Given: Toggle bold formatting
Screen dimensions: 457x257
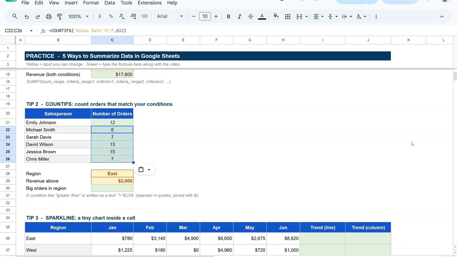Looking at the screenshot, I should pos(228,17).
